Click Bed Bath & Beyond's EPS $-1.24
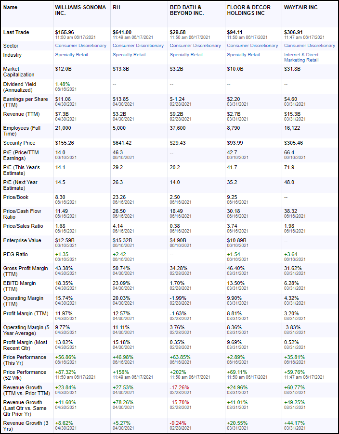The width and height of the screenshot is (339, 434). tap(177, 99)
